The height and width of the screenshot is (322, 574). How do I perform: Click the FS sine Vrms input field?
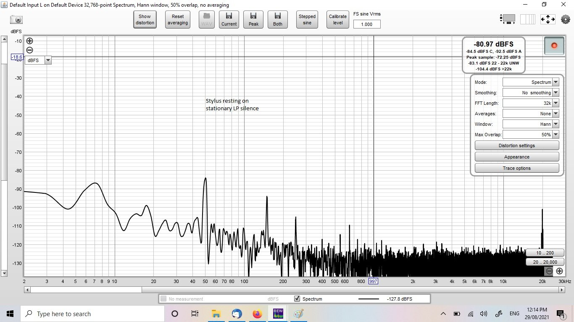pos(367,24)
